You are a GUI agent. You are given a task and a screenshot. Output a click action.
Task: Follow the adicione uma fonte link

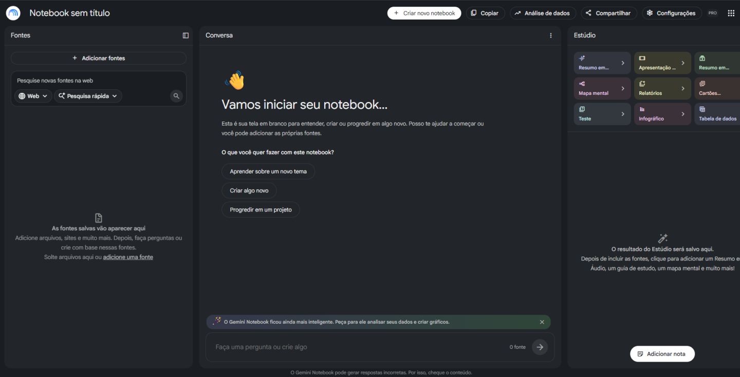pos(128,257)
